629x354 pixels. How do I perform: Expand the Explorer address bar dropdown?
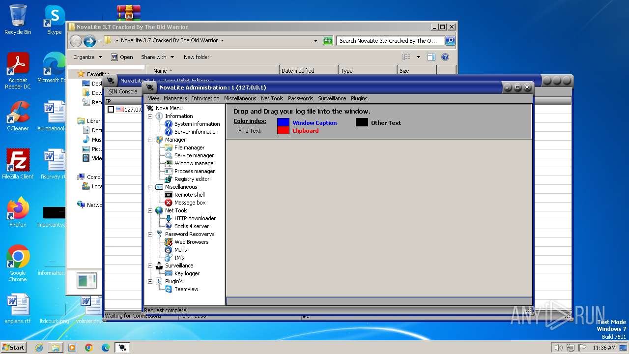pos(315,41)
